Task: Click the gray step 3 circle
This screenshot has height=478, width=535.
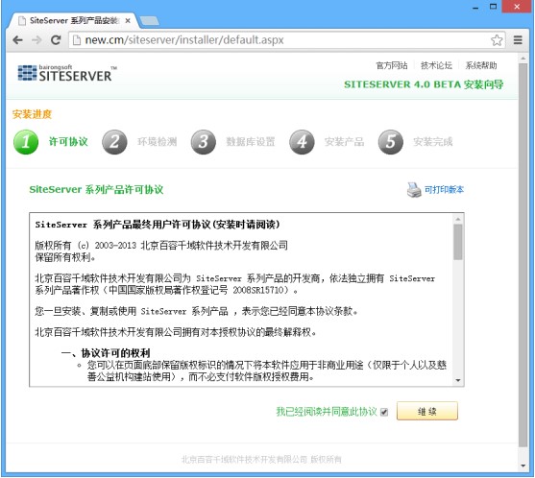Action: [204, 142]
